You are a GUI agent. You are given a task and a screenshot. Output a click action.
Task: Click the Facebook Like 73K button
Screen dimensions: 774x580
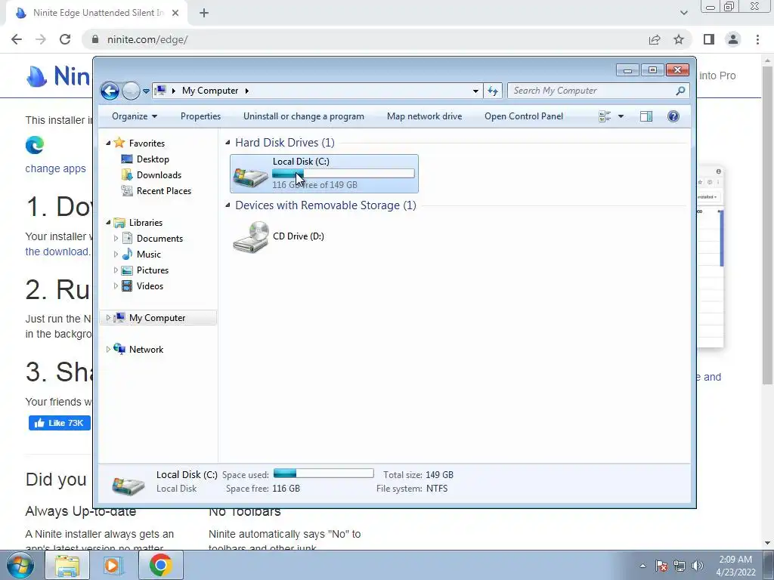tap(59, 423)
